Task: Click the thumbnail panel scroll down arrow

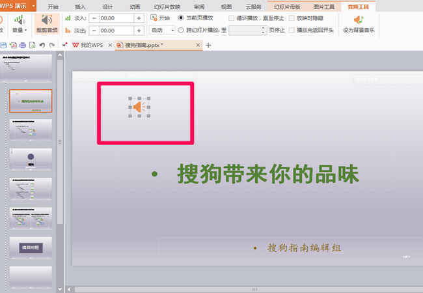Action: coord(60,289)
